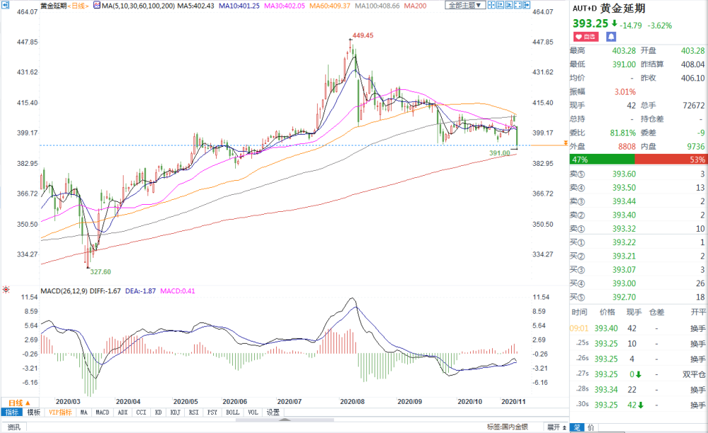Image resolution: width=708 pixels, height=433 pixels.
Task: Select the VIP指标 tab
Action: coord(60,412)
